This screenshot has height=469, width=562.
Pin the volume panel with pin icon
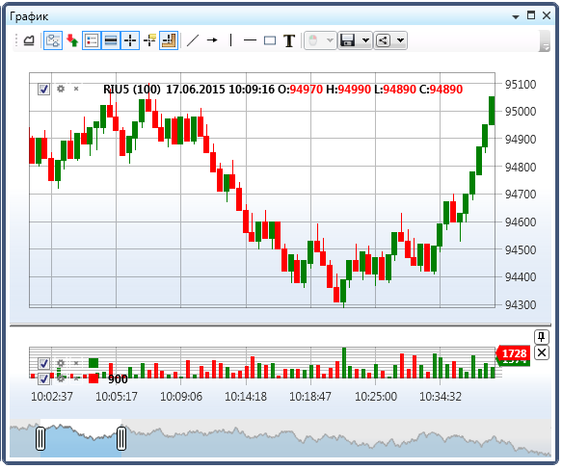click(x=541, y=337)
